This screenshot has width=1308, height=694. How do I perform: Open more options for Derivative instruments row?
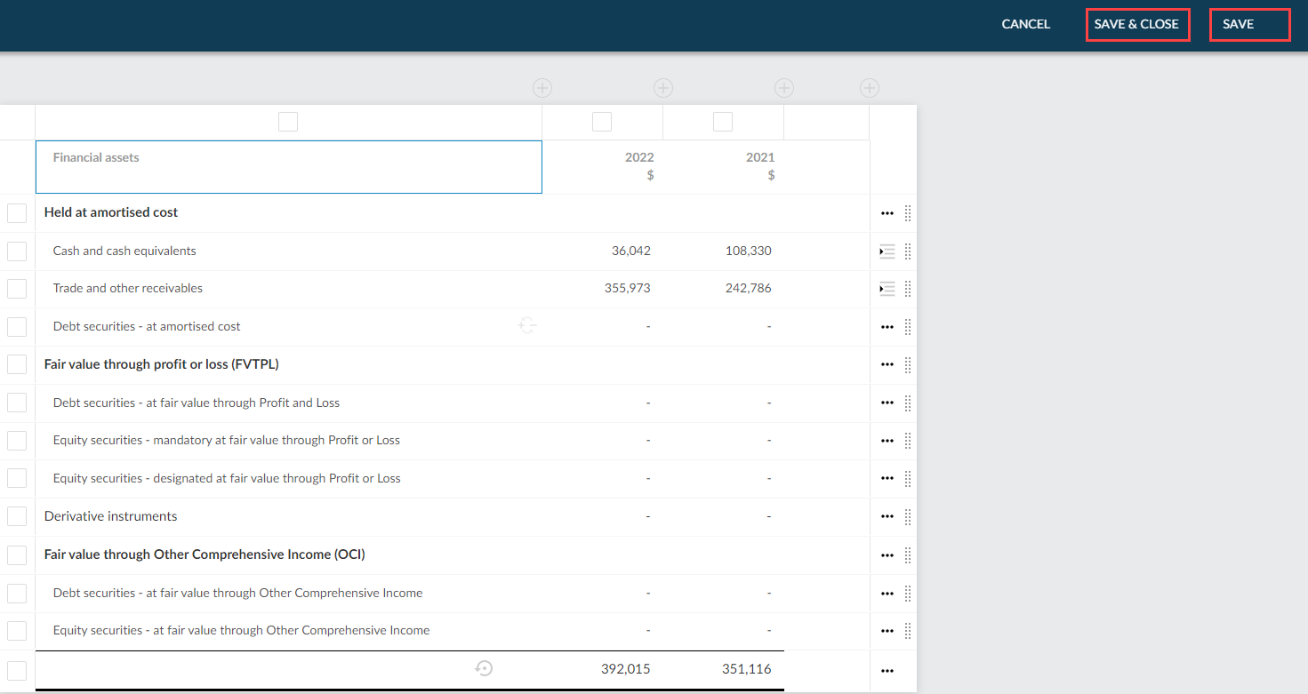point(887,516)
